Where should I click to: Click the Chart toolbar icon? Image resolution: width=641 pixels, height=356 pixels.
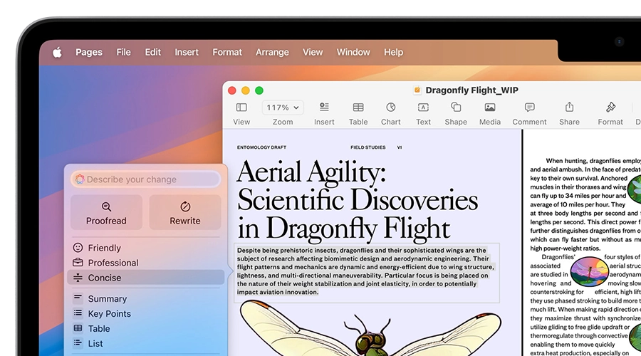click(x=391, y=107)
